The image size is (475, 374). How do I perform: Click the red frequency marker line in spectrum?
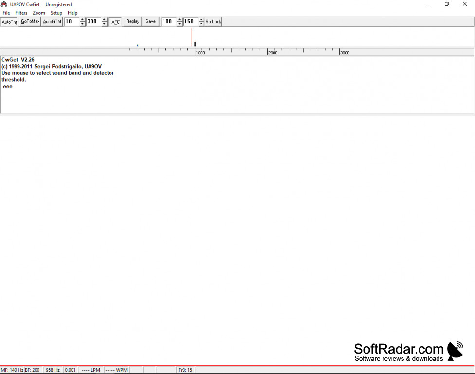192,37
